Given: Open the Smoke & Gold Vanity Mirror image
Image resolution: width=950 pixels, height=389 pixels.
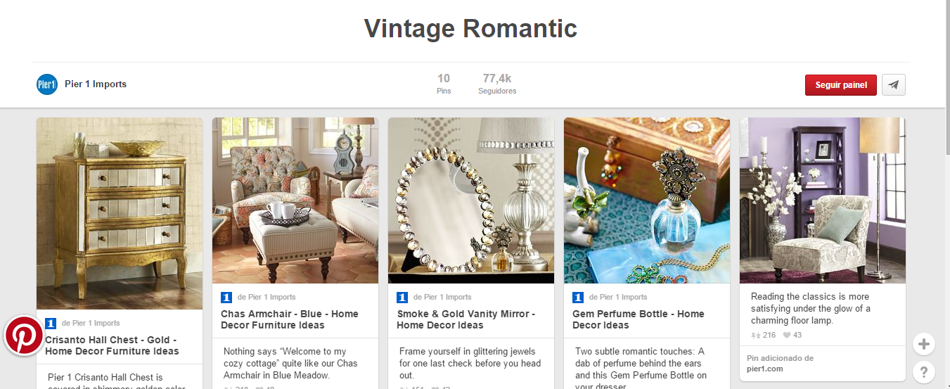Looking at the screenshot, I should coord(471,200).
